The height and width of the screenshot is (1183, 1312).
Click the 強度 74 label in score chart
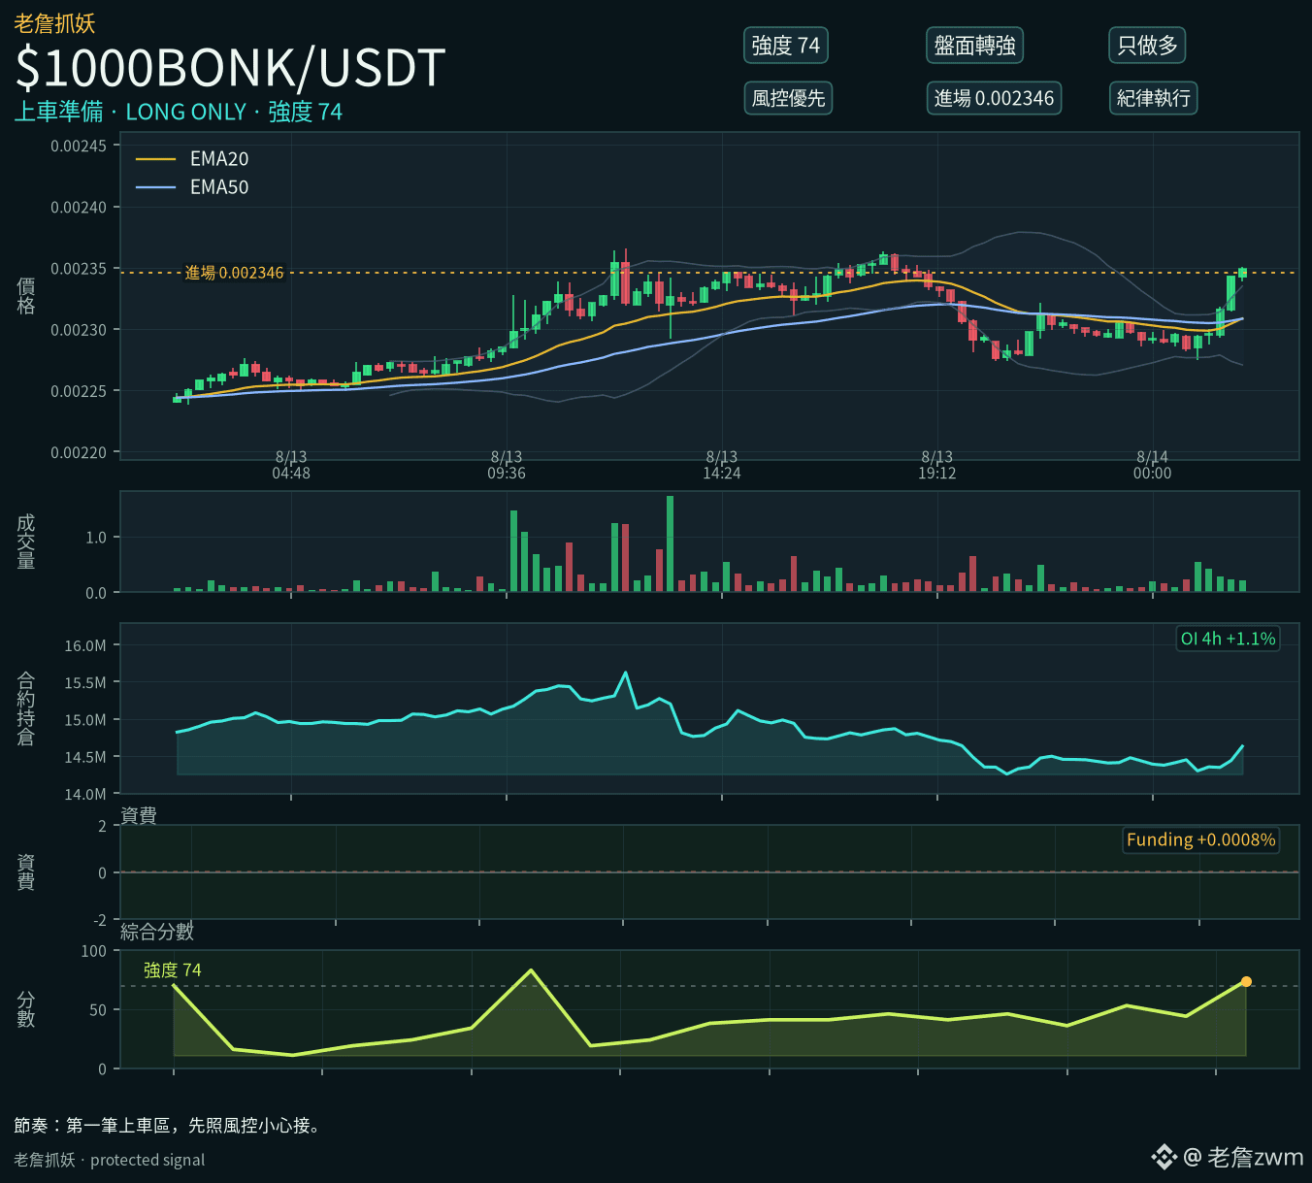click(172, 970)
